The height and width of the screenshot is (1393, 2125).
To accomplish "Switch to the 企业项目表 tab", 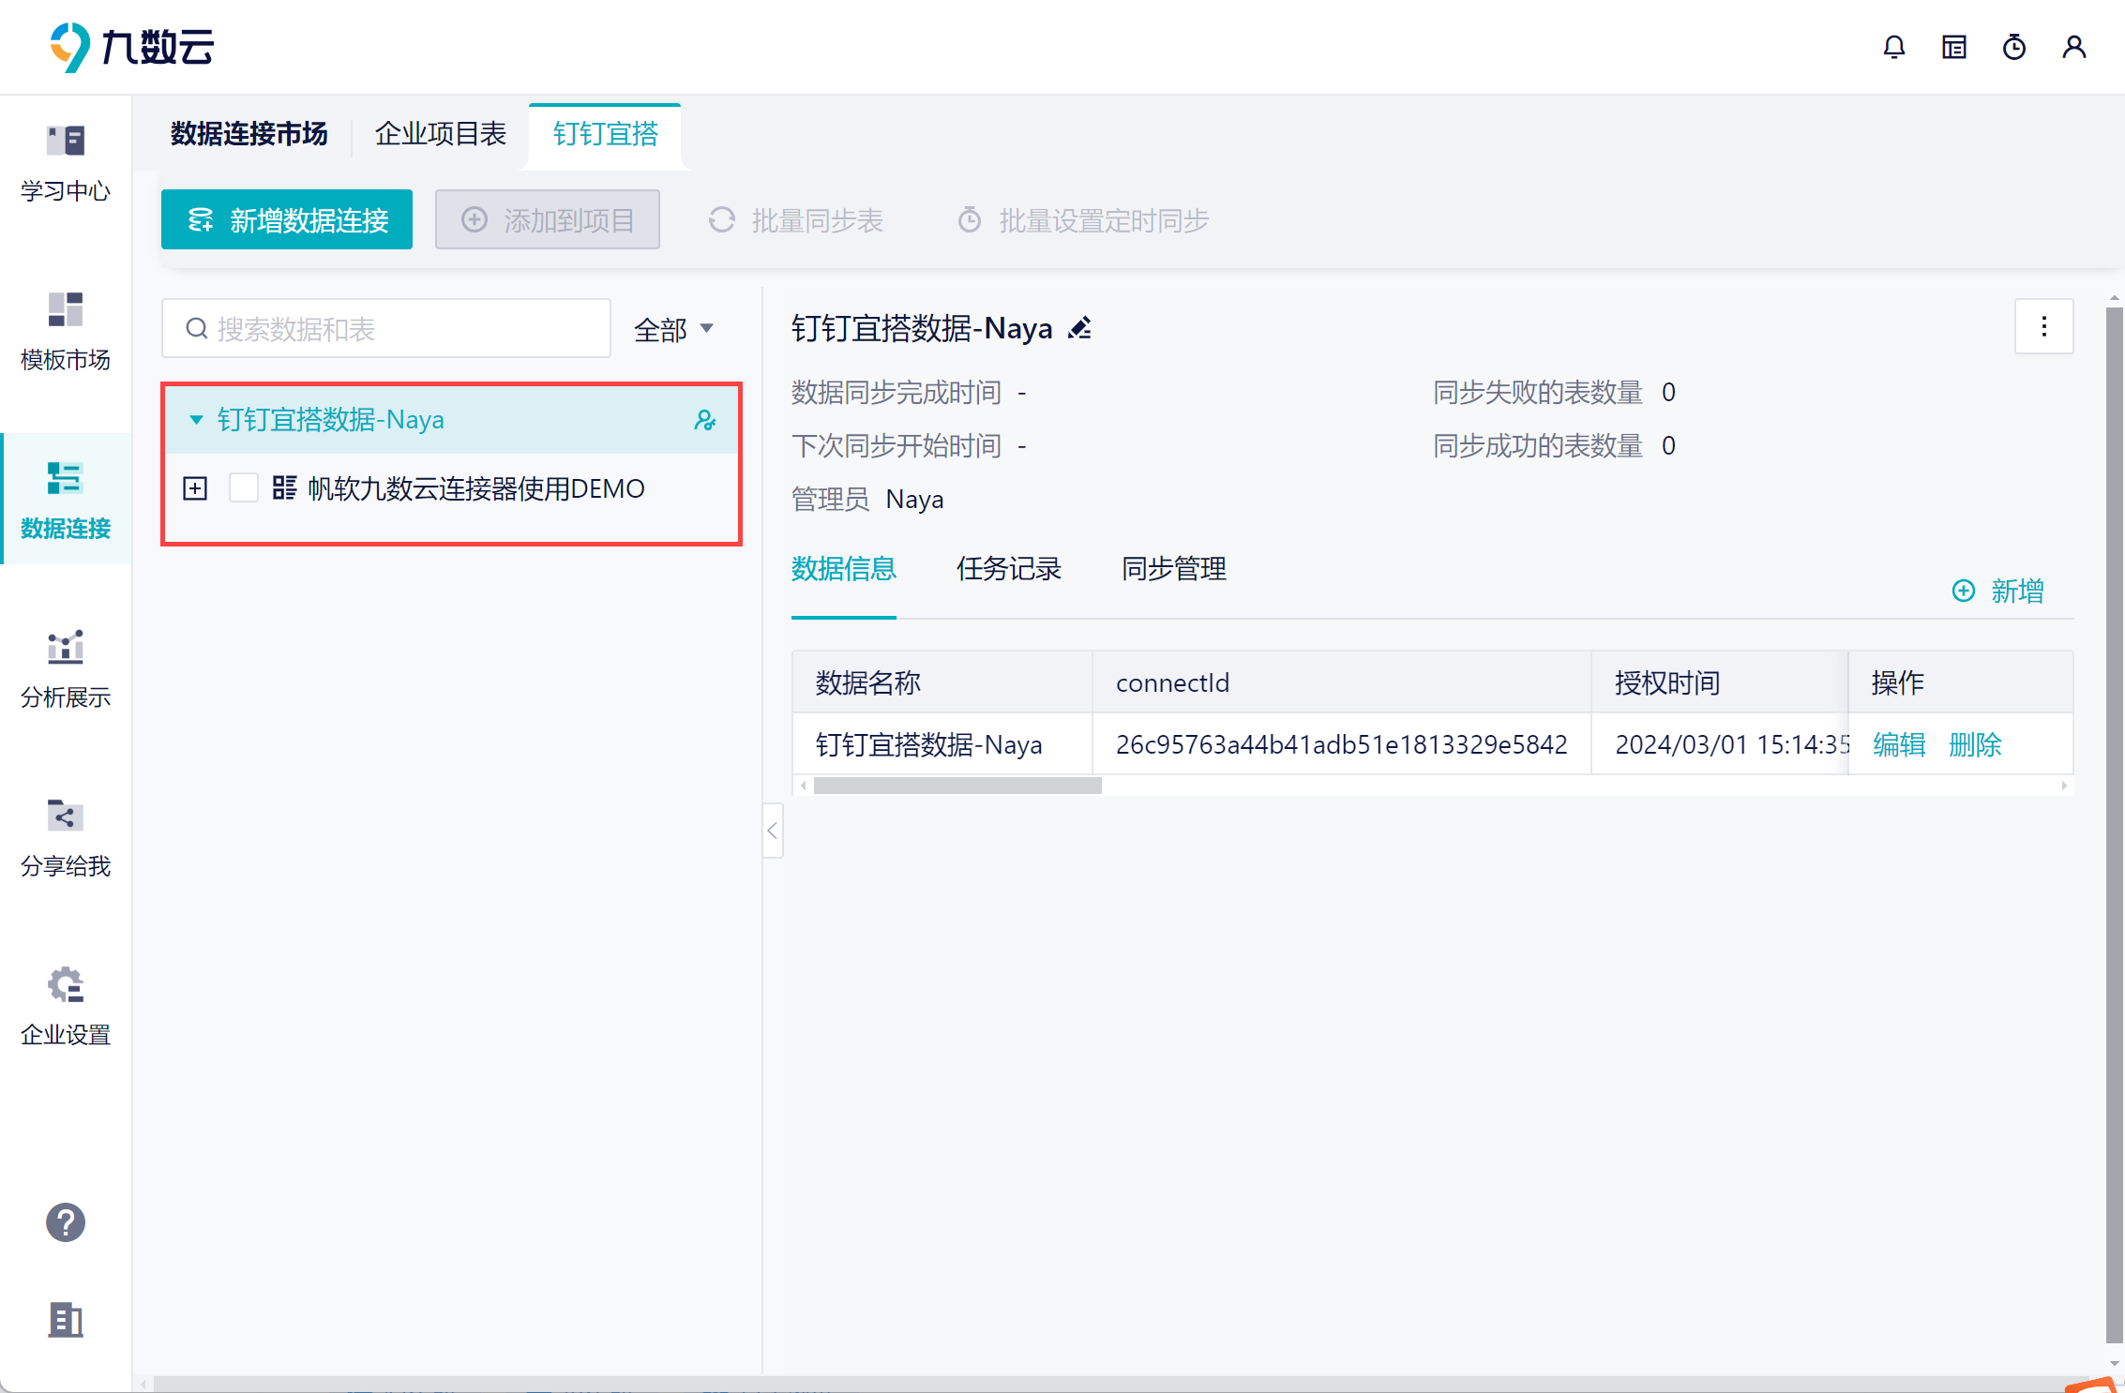I will coord(441,134).
